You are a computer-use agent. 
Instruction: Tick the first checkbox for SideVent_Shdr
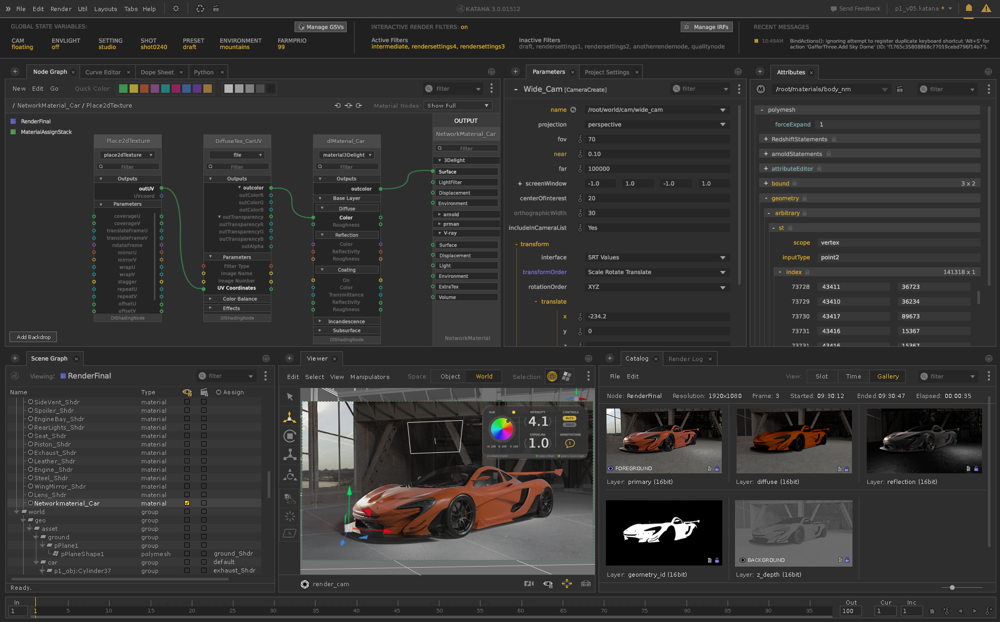[187, 402]
